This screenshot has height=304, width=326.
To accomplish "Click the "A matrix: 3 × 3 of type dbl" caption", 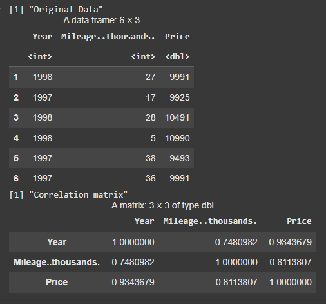I will 162,205.
